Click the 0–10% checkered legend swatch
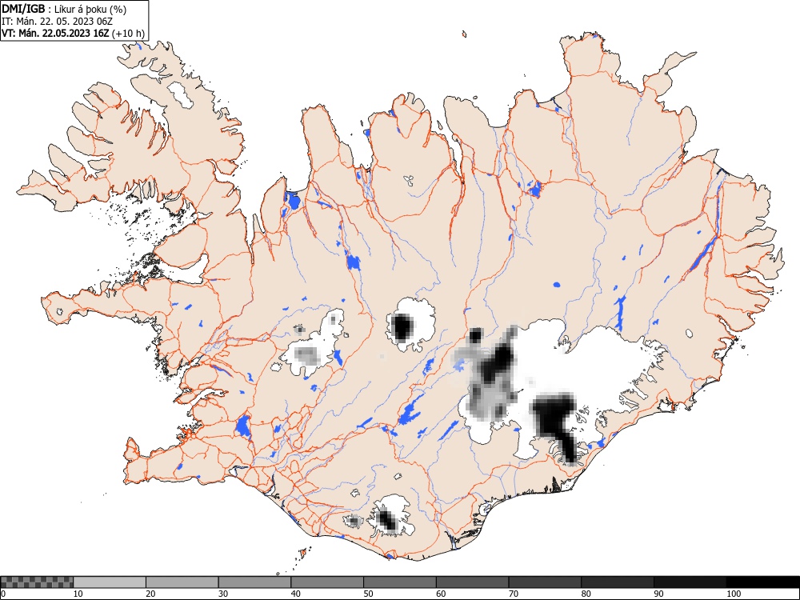Screen dimensions: 800x600 click(x=38, y=582)
